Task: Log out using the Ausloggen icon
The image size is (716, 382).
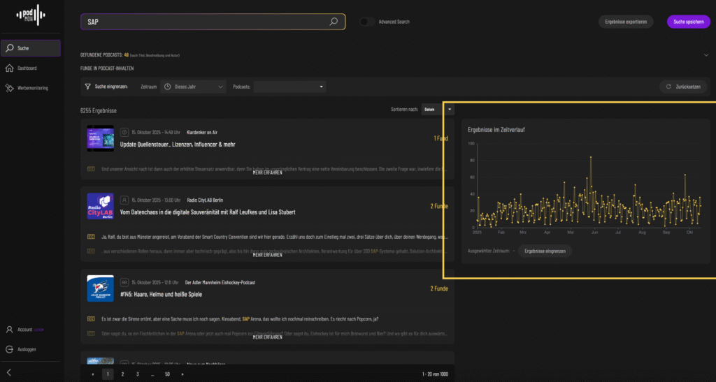Action: [9, 349]
